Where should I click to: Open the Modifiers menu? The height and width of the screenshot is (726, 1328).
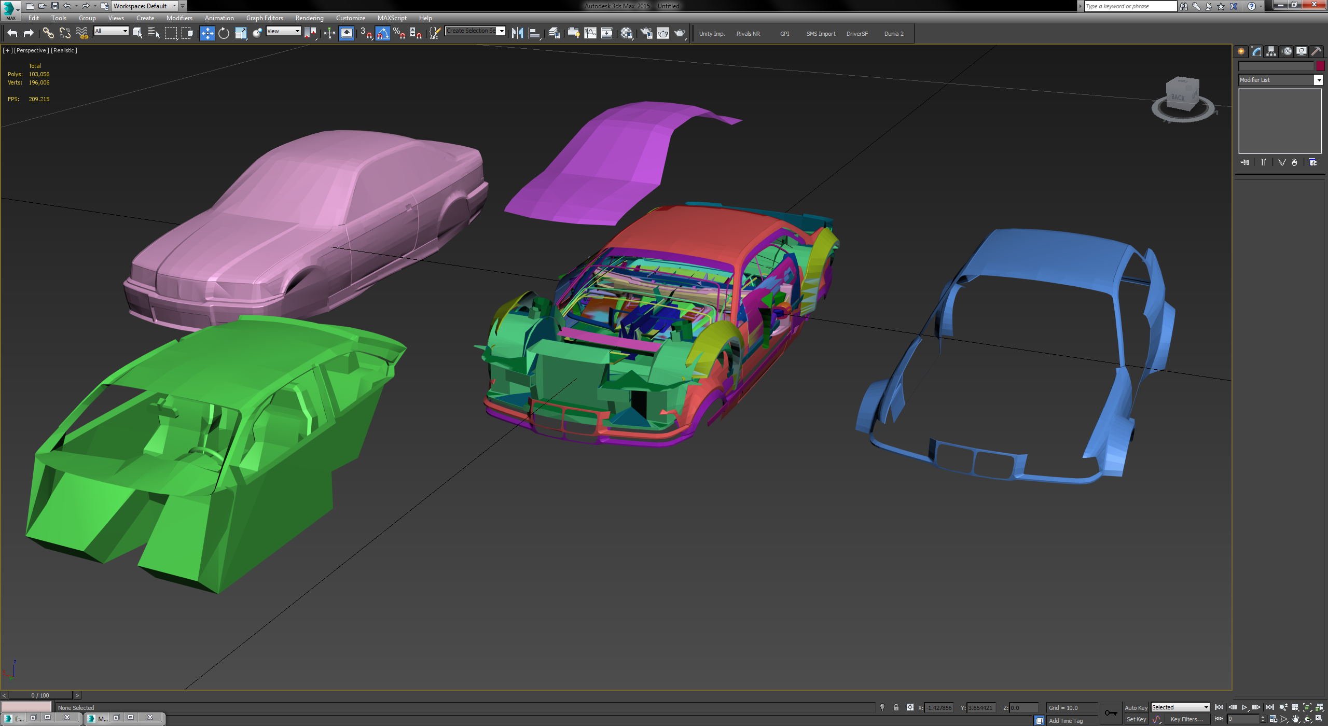(x=179, y=18)
